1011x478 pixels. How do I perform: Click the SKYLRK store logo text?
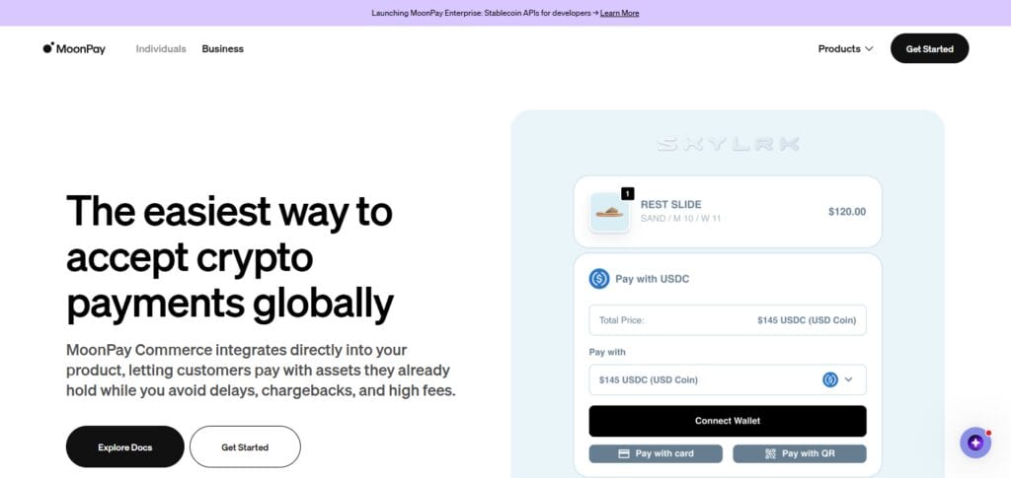728,144
